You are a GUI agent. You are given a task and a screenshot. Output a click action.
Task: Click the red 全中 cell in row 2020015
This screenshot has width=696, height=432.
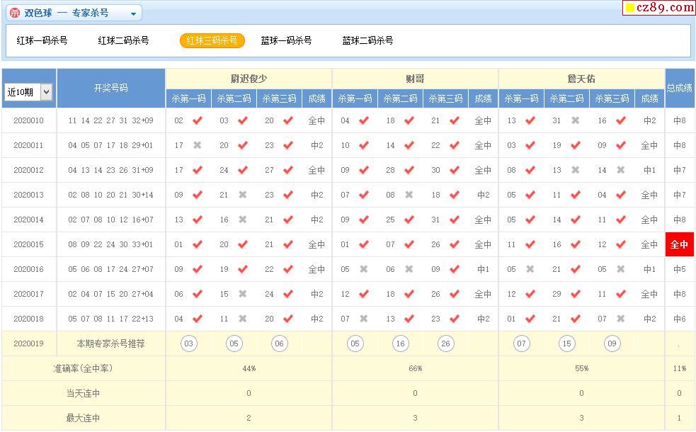(x=679, y=244)
